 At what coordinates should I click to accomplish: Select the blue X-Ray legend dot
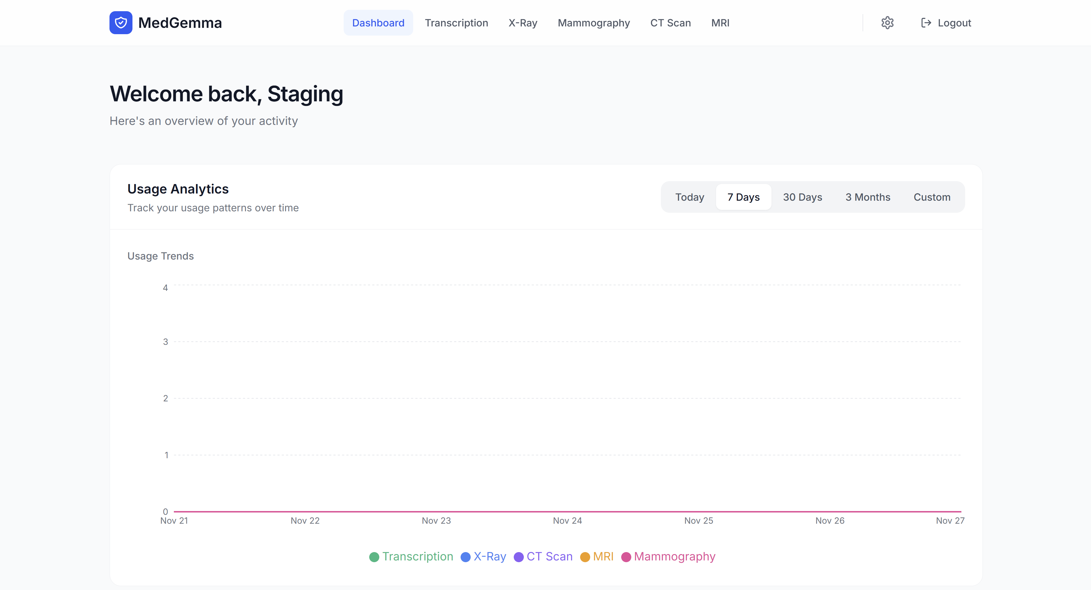click(466, 557)
